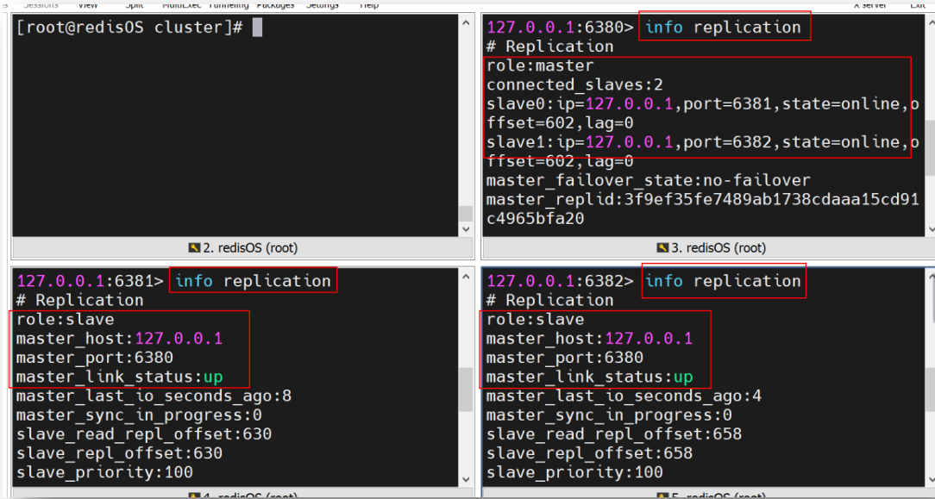
Task: Click scroll-up arrow in the root@redisOS pane
Action: [x=467, y=22]
